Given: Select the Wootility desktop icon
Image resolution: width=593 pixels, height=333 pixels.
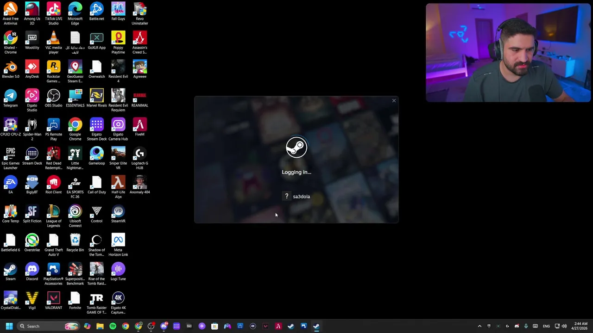Looking at the screenshot, I should pos(32,40).
